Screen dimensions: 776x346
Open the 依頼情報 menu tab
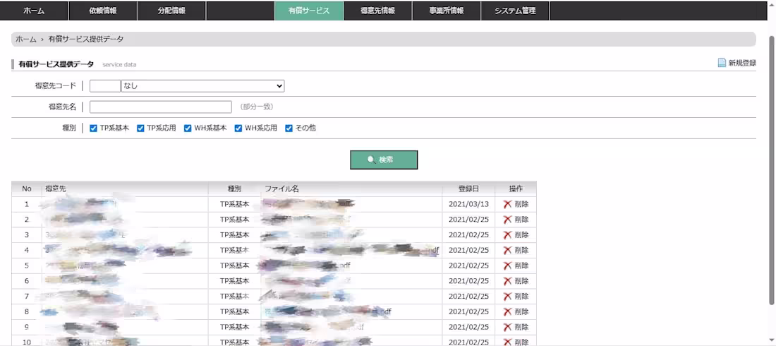103,11
